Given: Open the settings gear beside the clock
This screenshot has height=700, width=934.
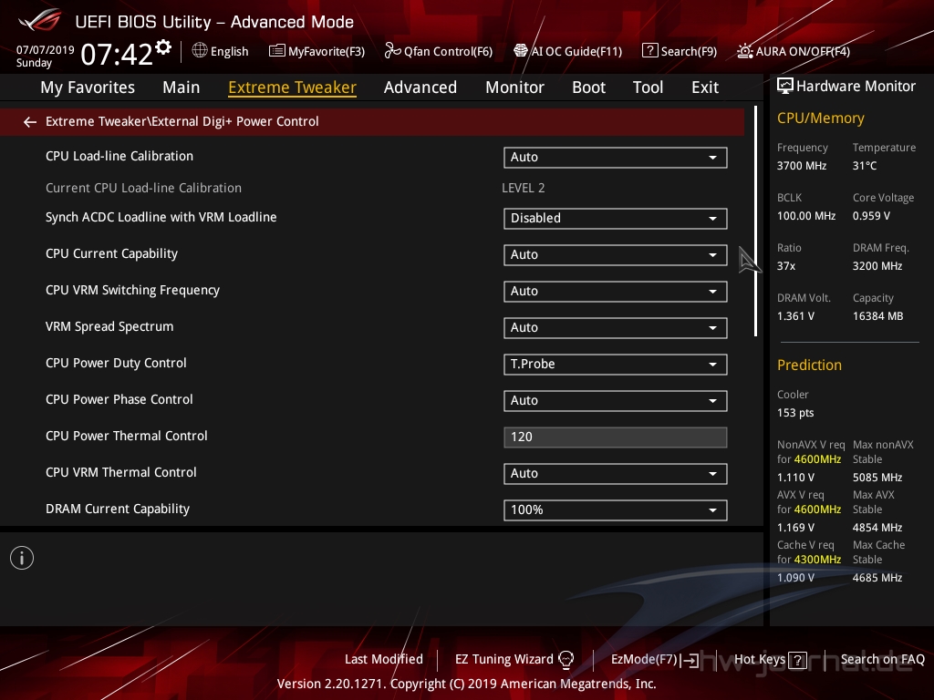Looking at the screenshot, I should click(163, 46).
